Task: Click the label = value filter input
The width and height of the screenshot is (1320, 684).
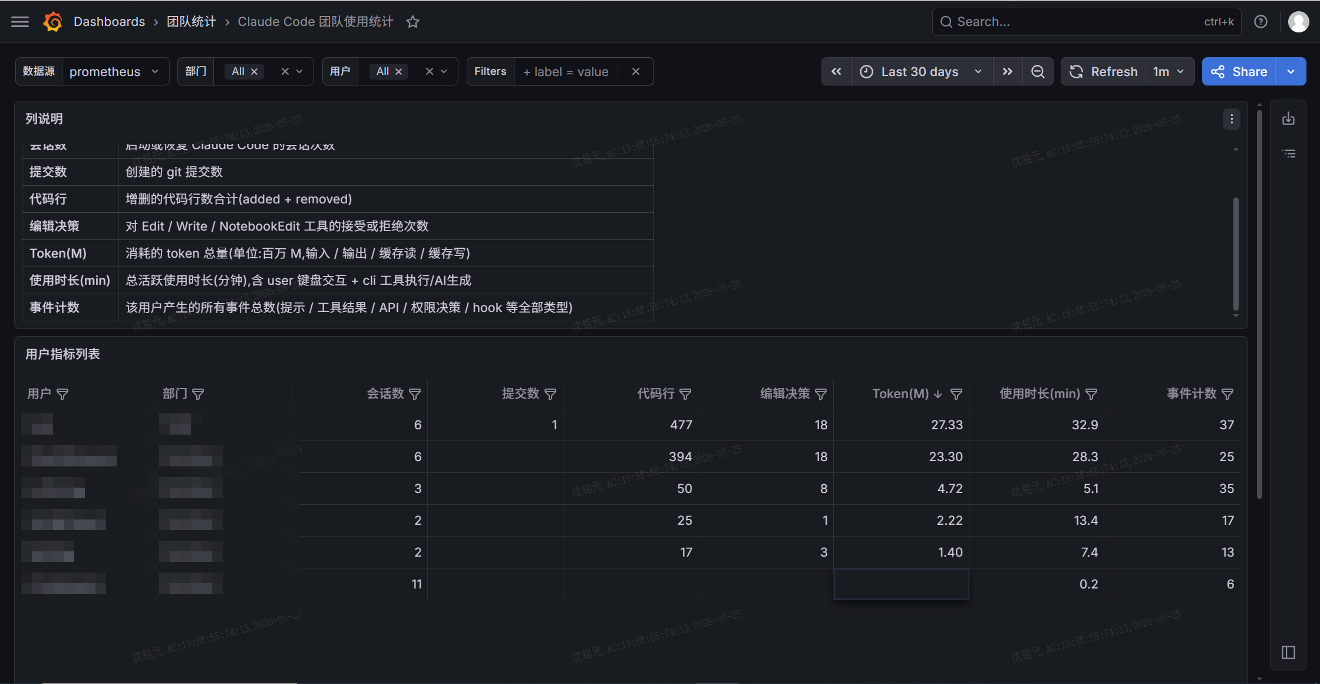Action: (566, 71)
